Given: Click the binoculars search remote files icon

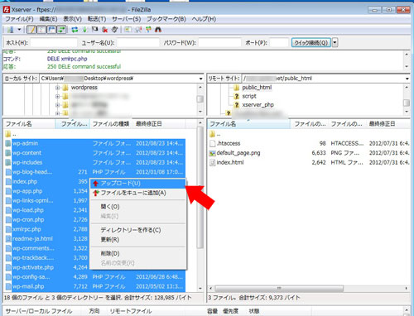Looking at the screenshot, I should click(x=158, y=30).
